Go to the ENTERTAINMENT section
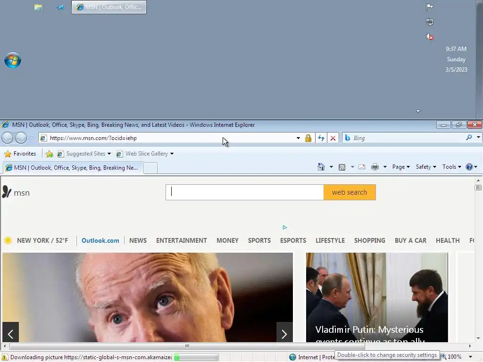The image size is (483, 362). click(182, 240)
